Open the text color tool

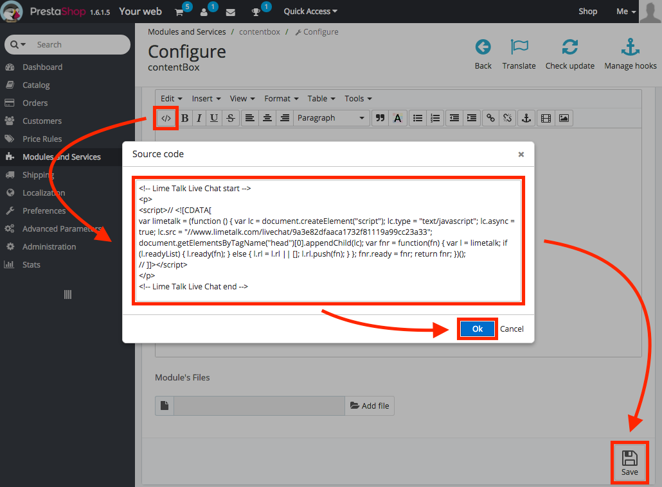(x=397, y=118)
